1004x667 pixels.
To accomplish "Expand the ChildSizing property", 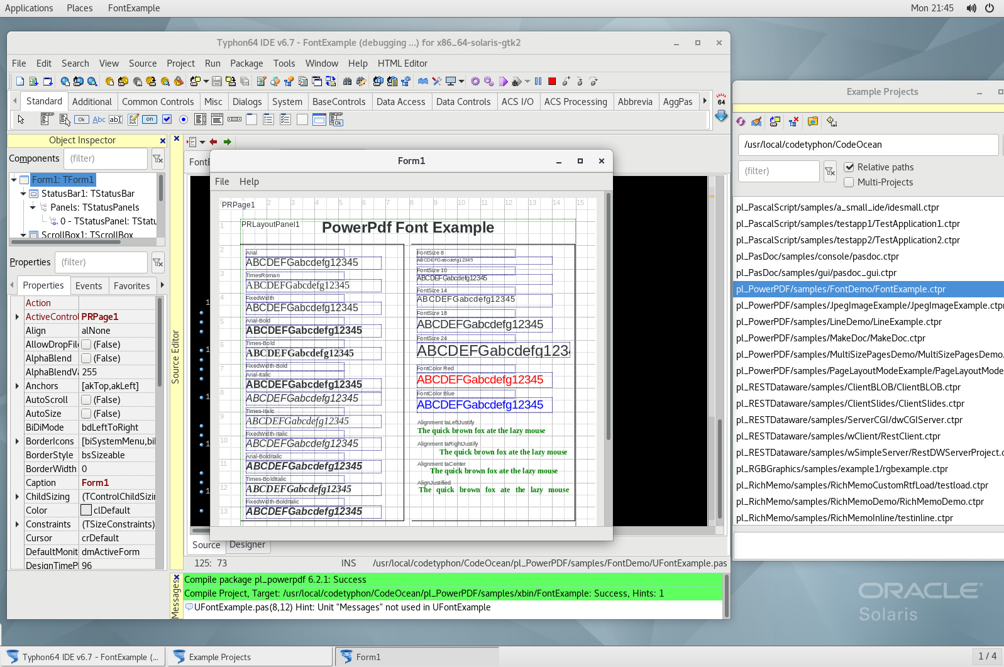I will pyautogui.click(x=17, y=497).
